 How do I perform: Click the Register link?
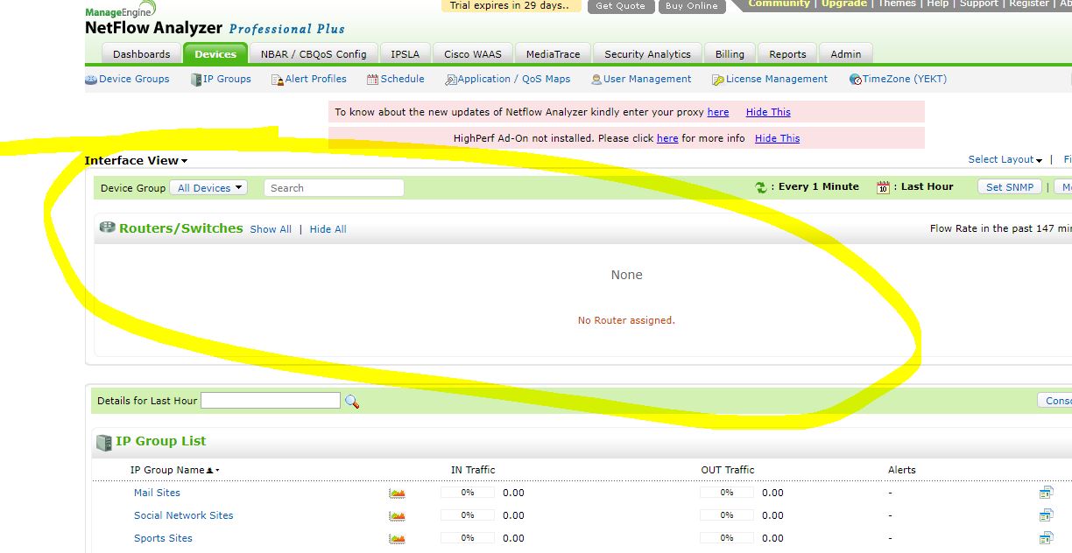tap(1029, 3)
